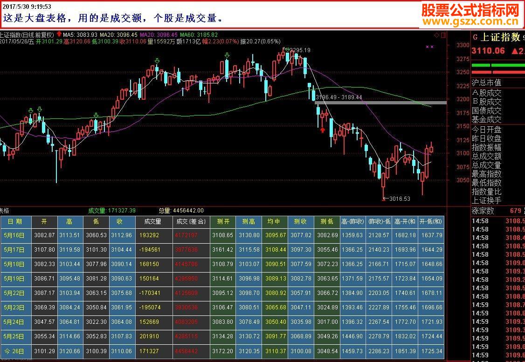Click the G marker before 上证指数 title
This screenshot has height=362, width=525.
click(x=475, y=37)
